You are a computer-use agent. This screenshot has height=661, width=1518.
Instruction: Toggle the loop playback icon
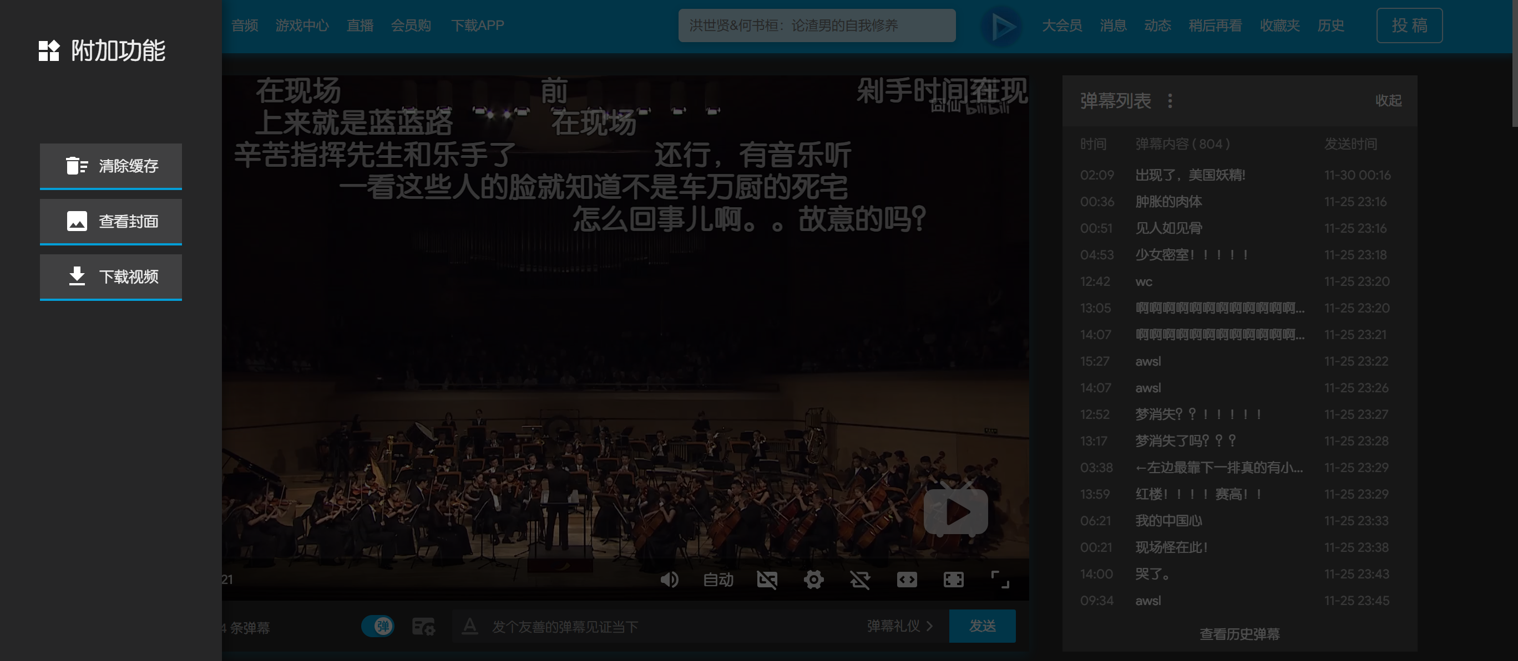tap(860, 580)
